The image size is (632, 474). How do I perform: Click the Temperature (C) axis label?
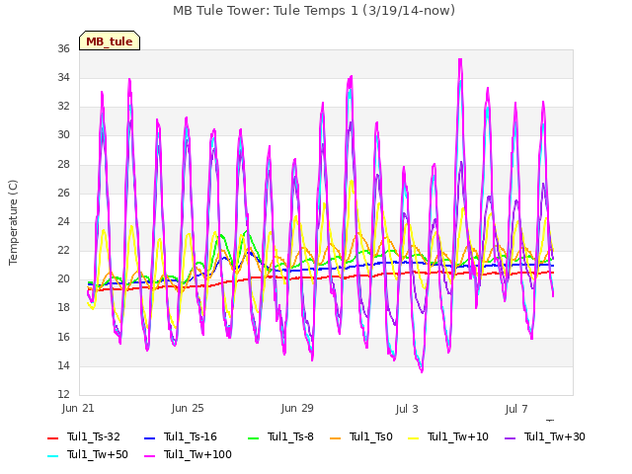(x=13, y=222)
